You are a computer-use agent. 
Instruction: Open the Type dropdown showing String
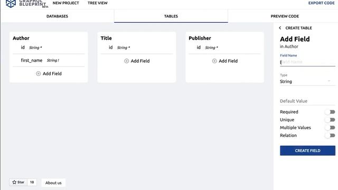307,81
